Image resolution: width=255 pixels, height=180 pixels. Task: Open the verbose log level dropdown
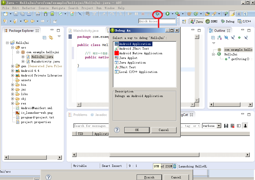point(219,126)
